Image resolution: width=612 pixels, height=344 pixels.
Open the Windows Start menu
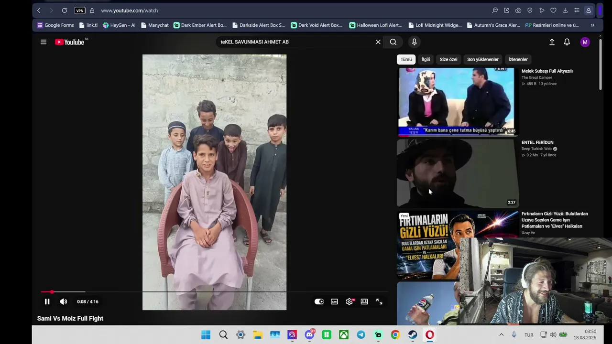coord(206,335)
